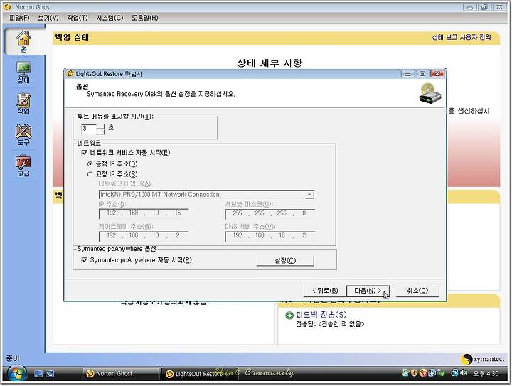Click the network connection tray icon
Viewport: 512px width, 386px height.
click(455, 372)
